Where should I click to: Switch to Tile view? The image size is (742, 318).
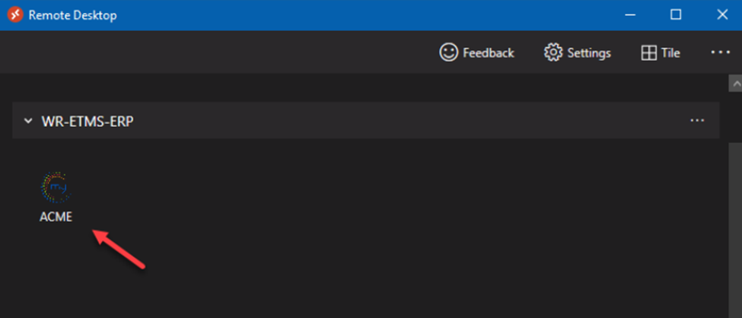(x=661, y=52)
